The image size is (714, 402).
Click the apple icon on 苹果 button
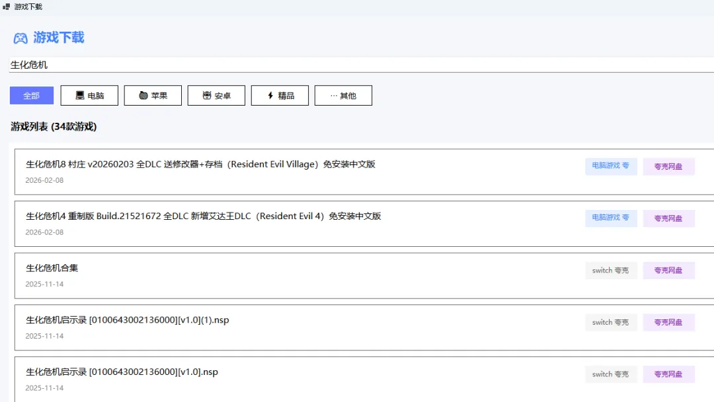tap(143, 96)
